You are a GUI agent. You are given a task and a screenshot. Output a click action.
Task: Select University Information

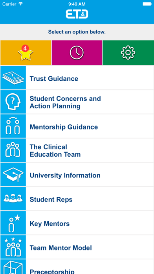coord(77,174)
